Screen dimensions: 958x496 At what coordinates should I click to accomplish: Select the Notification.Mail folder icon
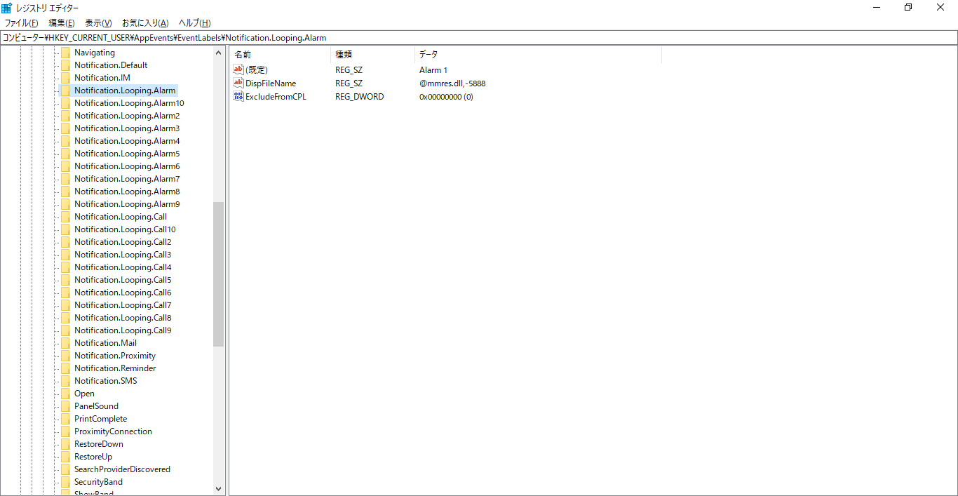click(65, 343)
